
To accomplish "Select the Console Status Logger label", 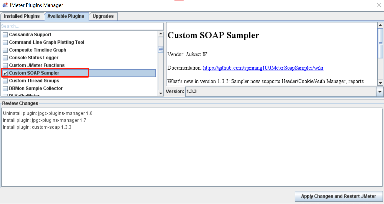I will pyautogui.click(x=34, y=58).
